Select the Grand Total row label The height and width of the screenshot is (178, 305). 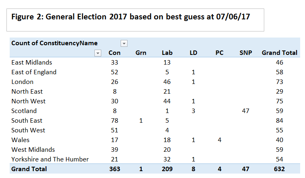pos(29,169)
